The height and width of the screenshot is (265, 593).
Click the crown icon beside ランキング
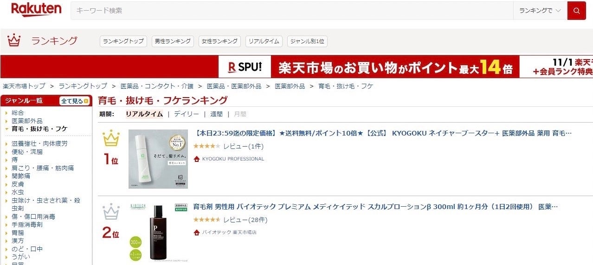click(14, 41)
